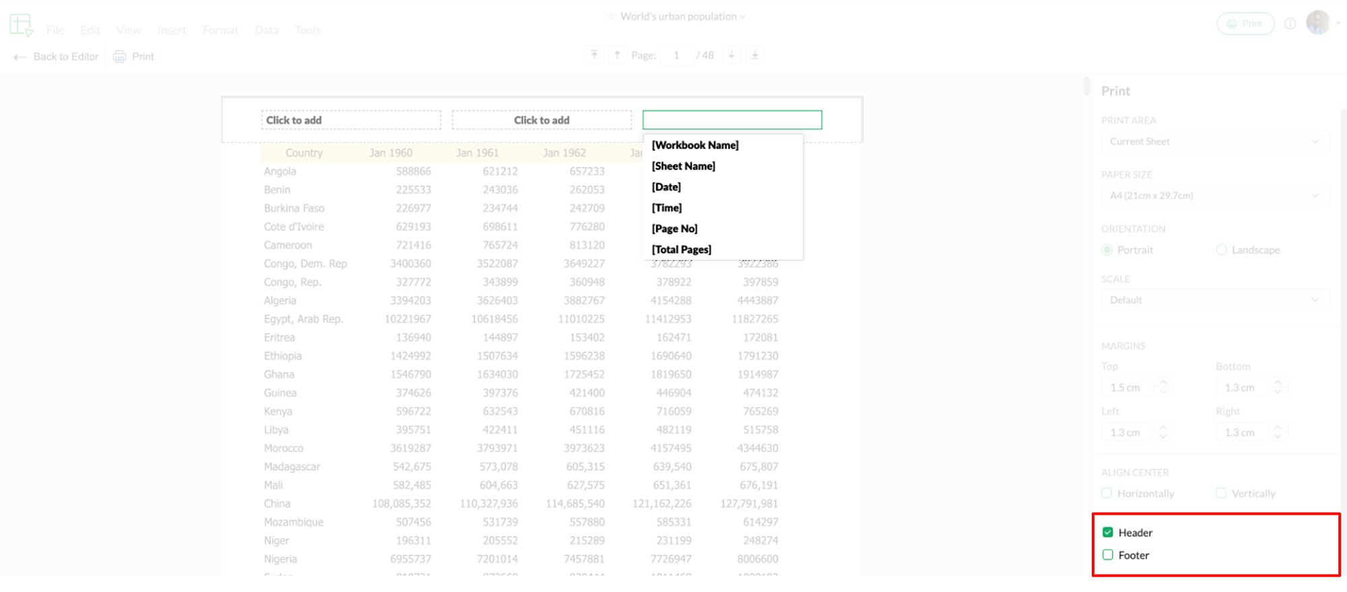Click the toolbar Print text button

tap(143, 57)
